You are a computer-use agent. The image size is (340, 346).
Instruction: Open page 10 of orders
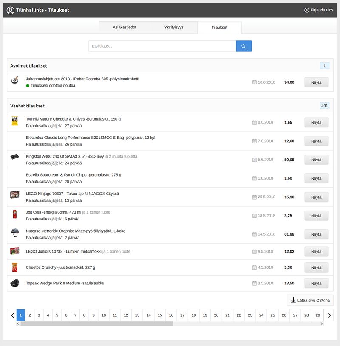coord(104,315)
